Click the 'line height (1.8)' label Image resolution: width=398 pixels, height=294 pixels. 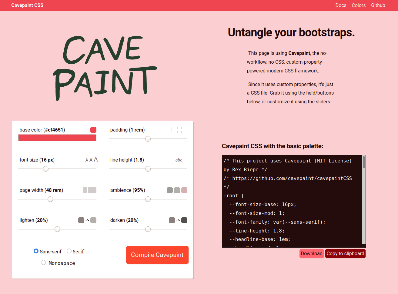[x=127, y=160]
